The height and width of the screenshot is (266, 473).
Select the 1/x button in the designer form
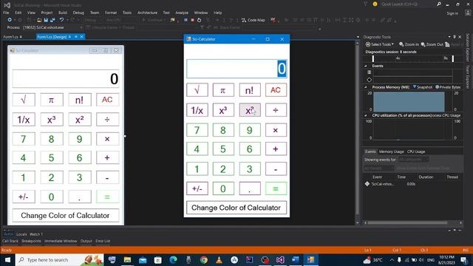pos(24,120)
